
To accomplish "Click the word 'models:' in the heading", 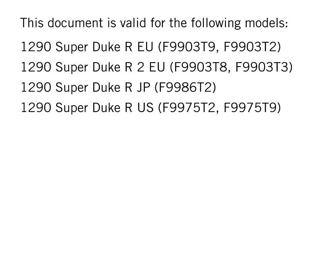I will point(266,22).
